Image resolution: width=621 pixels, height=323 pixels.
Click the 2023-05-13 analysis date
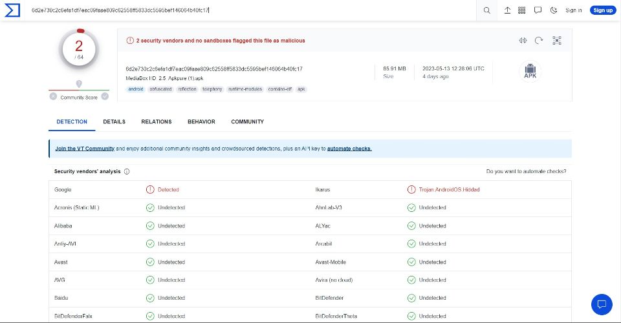[453, 68]
